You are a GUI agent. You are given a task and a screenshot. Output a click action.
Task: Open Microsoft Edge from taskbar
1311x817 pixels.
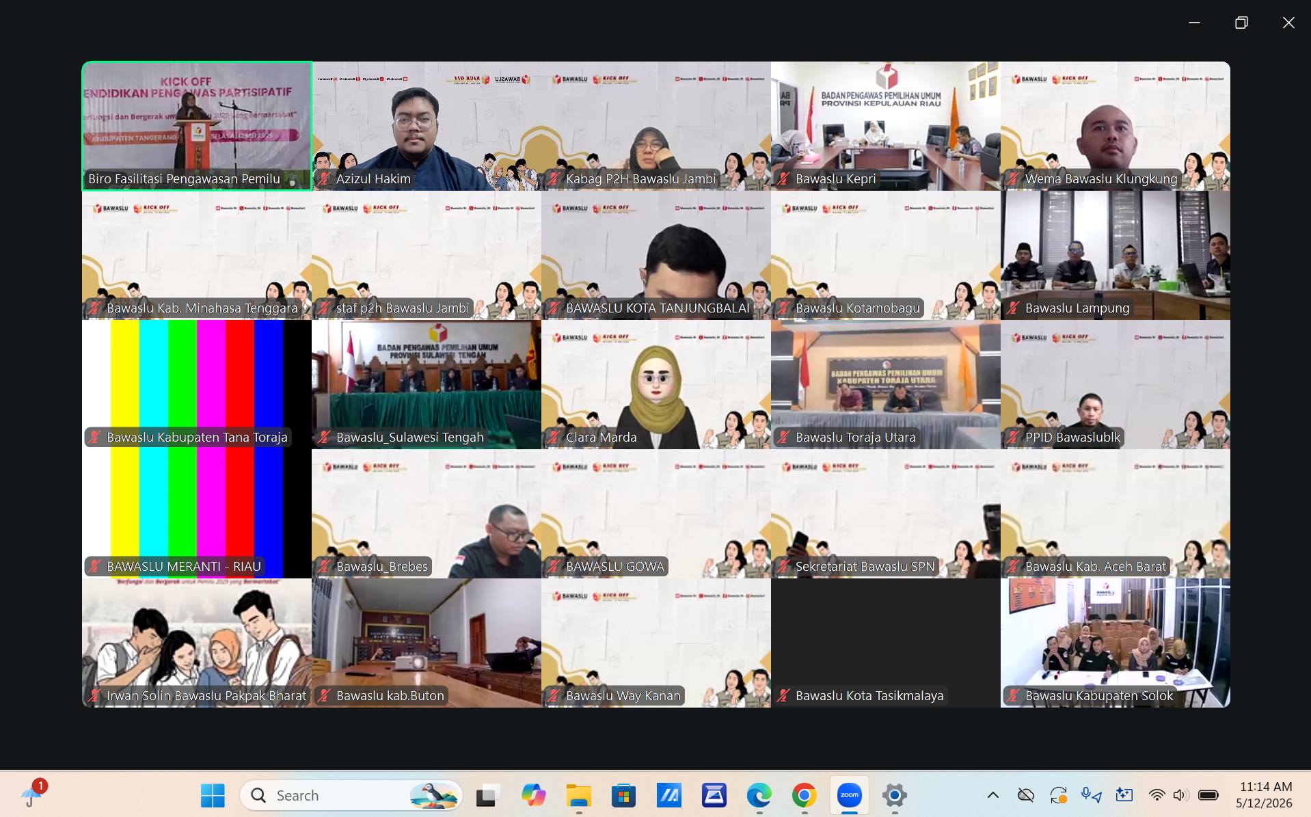(x=759, y=795)
